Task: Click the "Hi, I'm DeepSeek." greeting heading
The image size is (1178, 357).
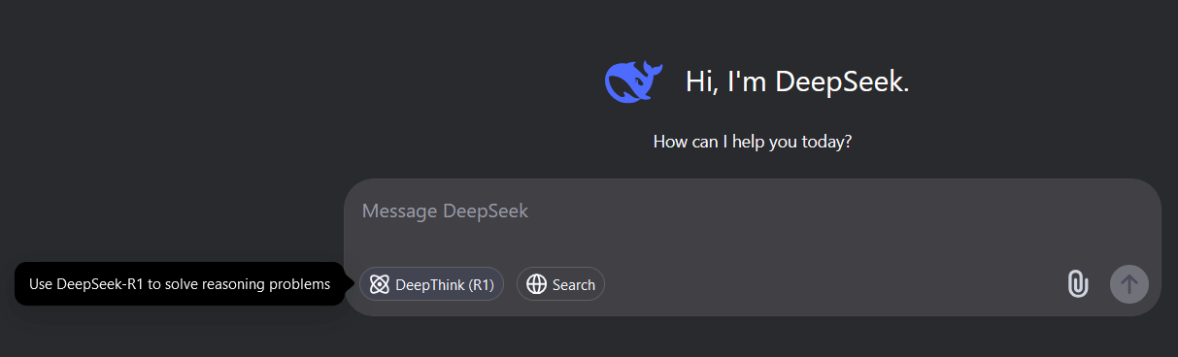Action: 797,82
